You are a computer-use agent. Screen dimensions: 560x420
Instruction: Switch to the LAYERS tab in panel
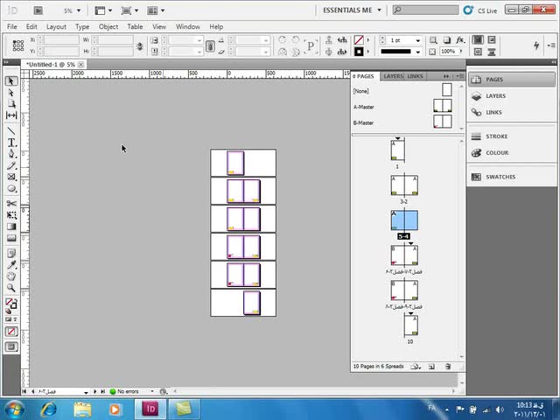coord(393,76)
